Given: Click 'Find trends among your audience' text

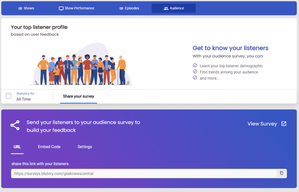Looking at the screenshot, I should coord(229,72).
